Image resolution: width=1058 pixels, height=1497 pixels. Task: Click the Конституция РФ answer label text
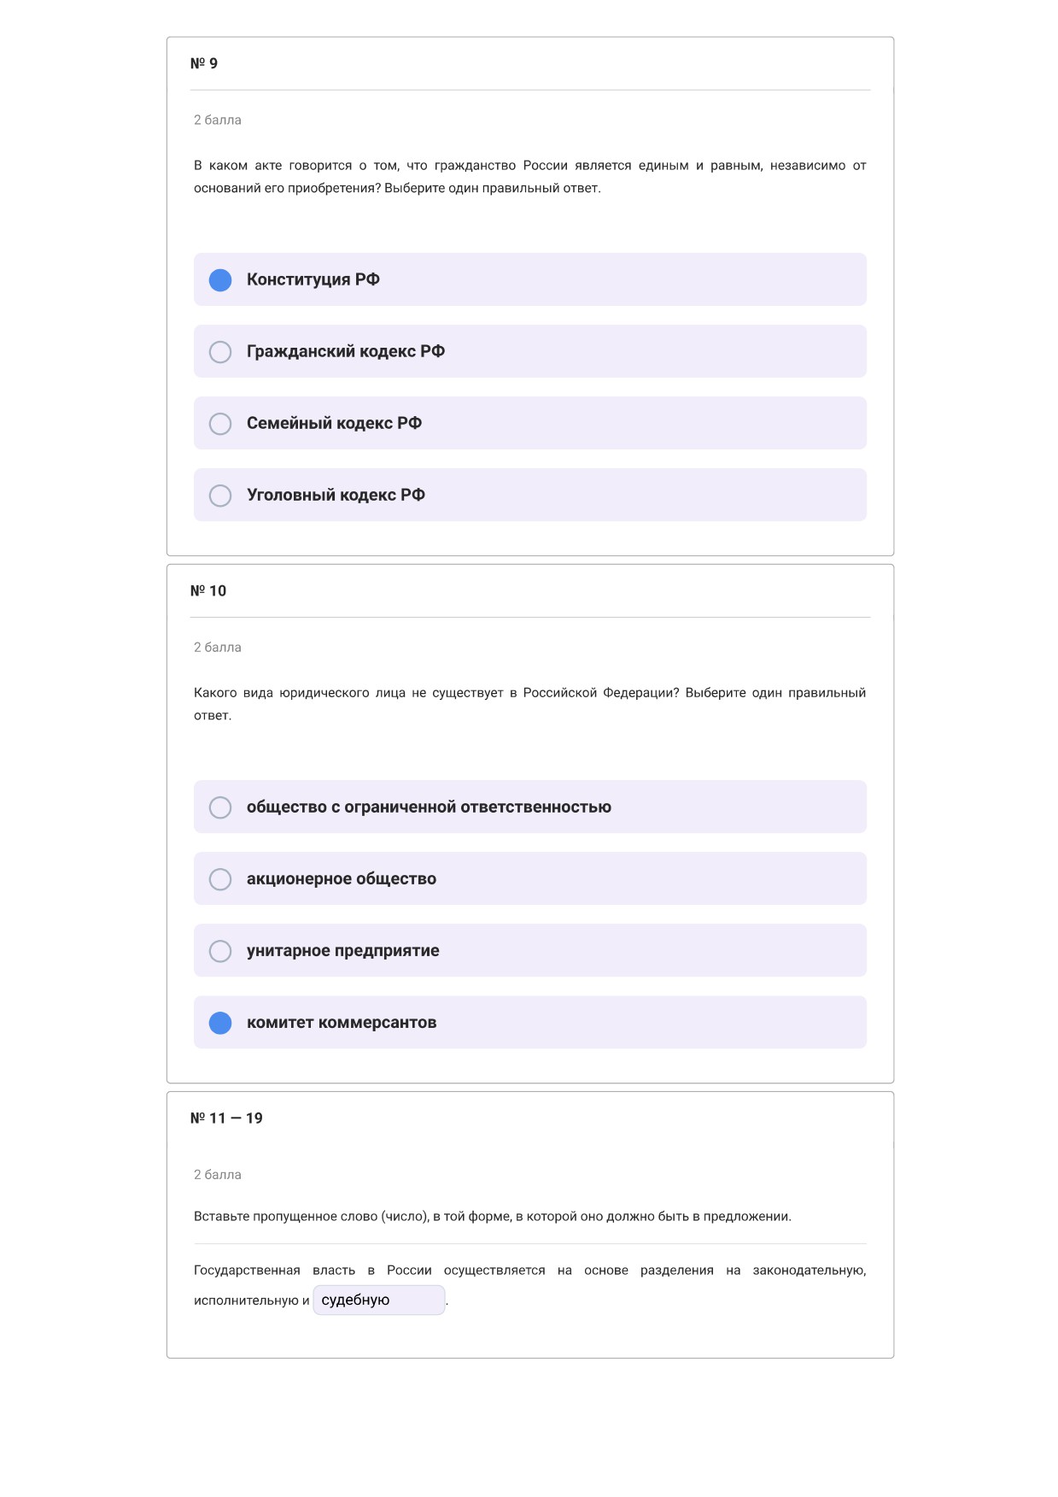[313, 279]
